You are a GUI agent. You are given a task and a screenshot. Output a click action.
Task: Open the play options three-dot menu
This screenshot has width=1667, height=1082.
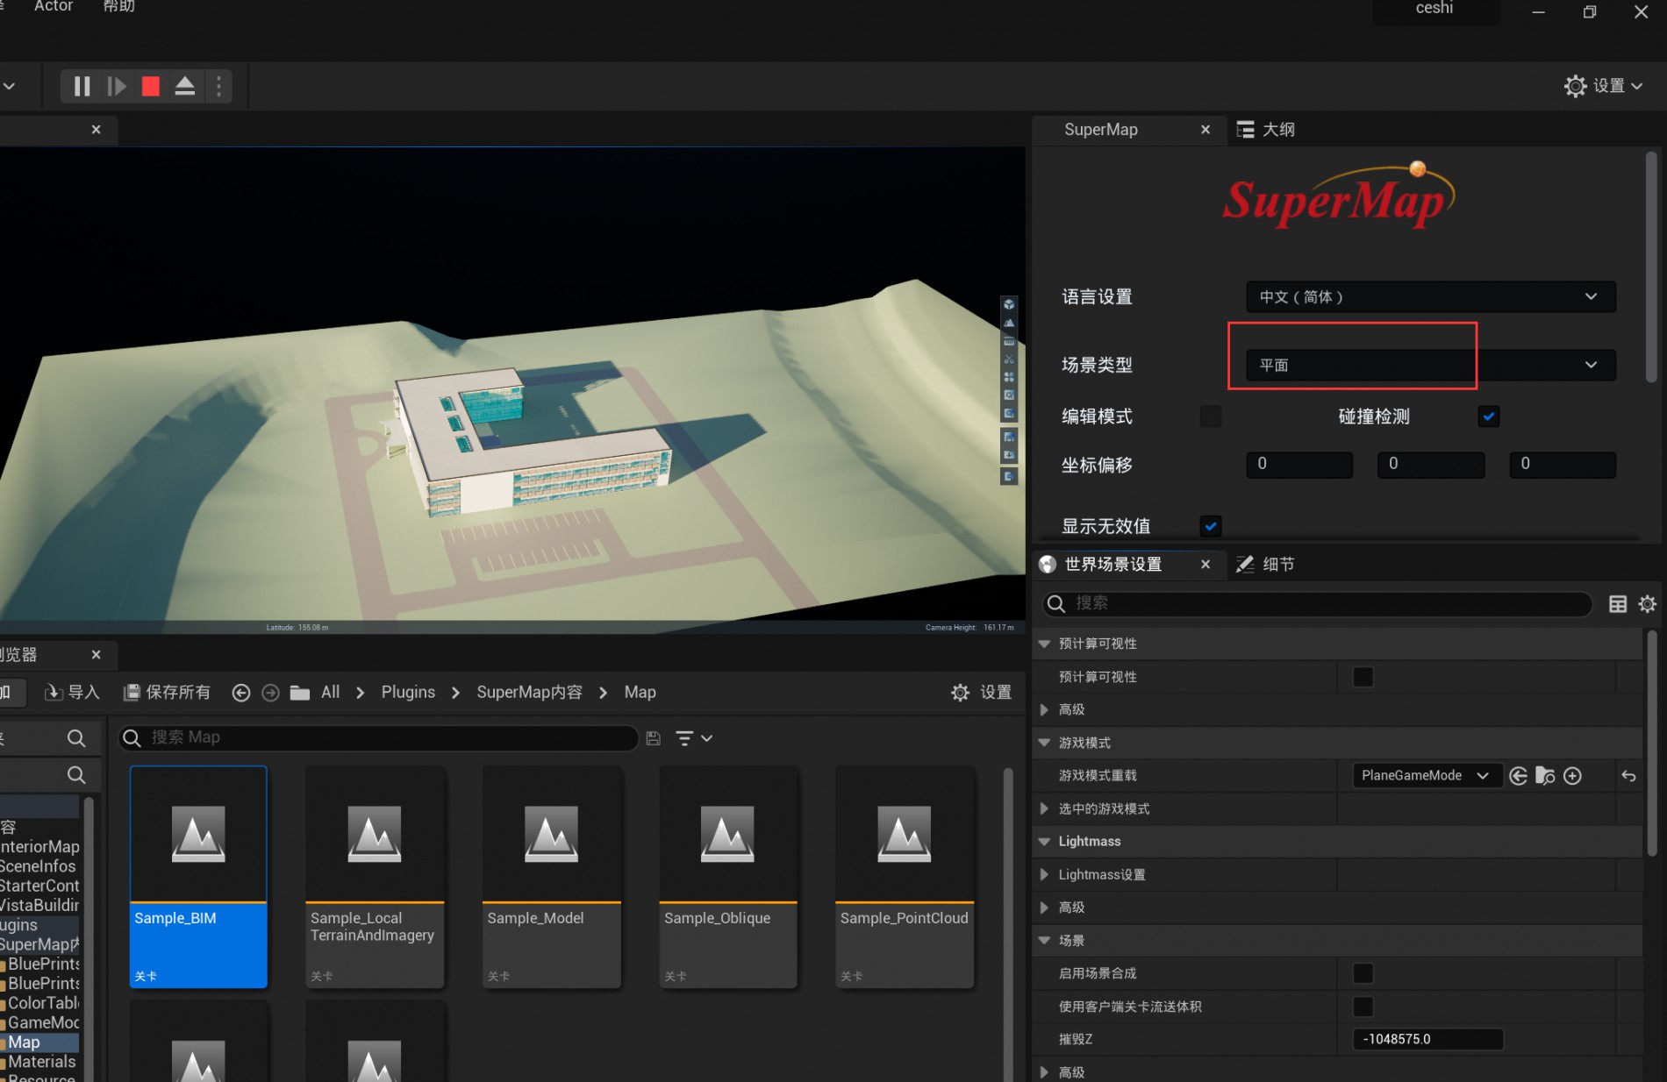point(218,86)
